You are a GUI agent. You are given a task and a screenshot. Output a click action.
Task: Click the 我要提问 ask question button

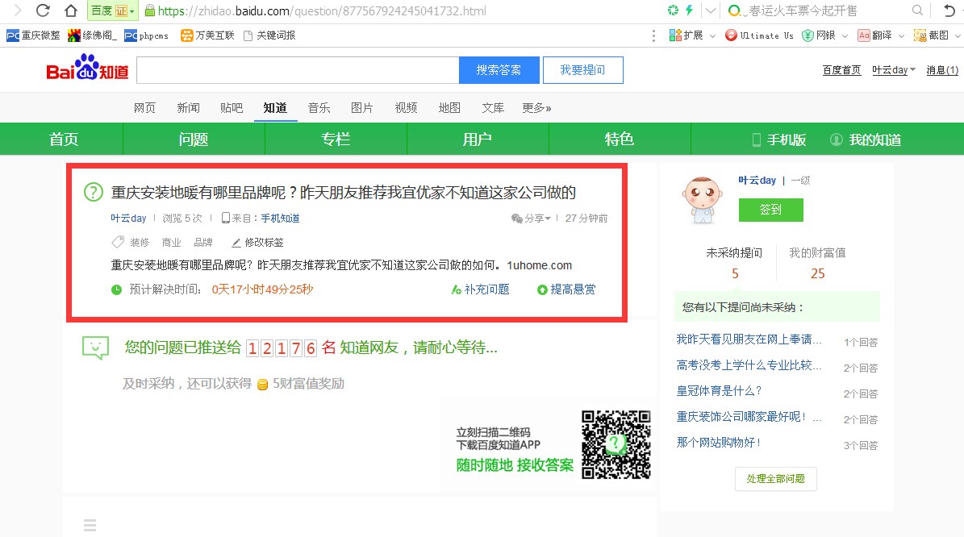coord(582,70)
